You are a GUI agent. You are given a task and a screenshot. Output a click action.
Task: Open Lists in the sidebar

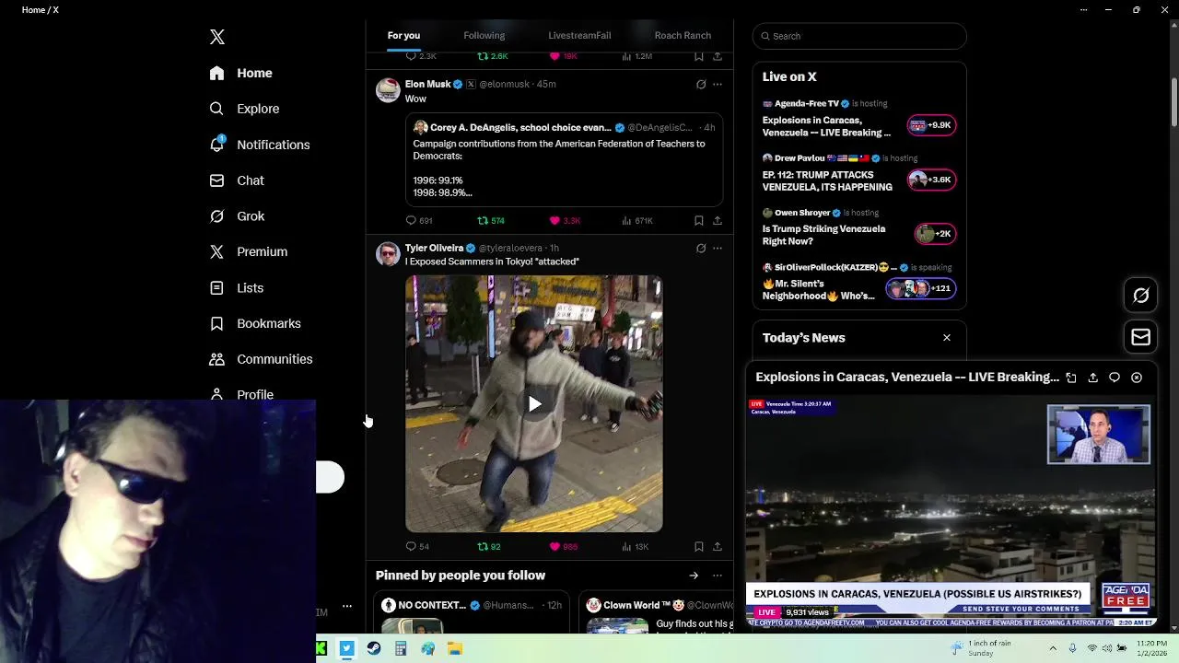pos(236,288)
